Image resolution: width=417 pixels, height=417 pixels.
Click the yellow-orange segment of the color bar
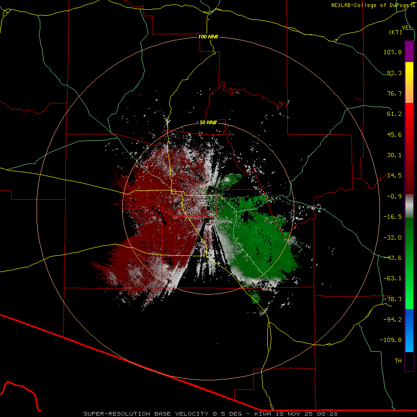pos(409,82)
